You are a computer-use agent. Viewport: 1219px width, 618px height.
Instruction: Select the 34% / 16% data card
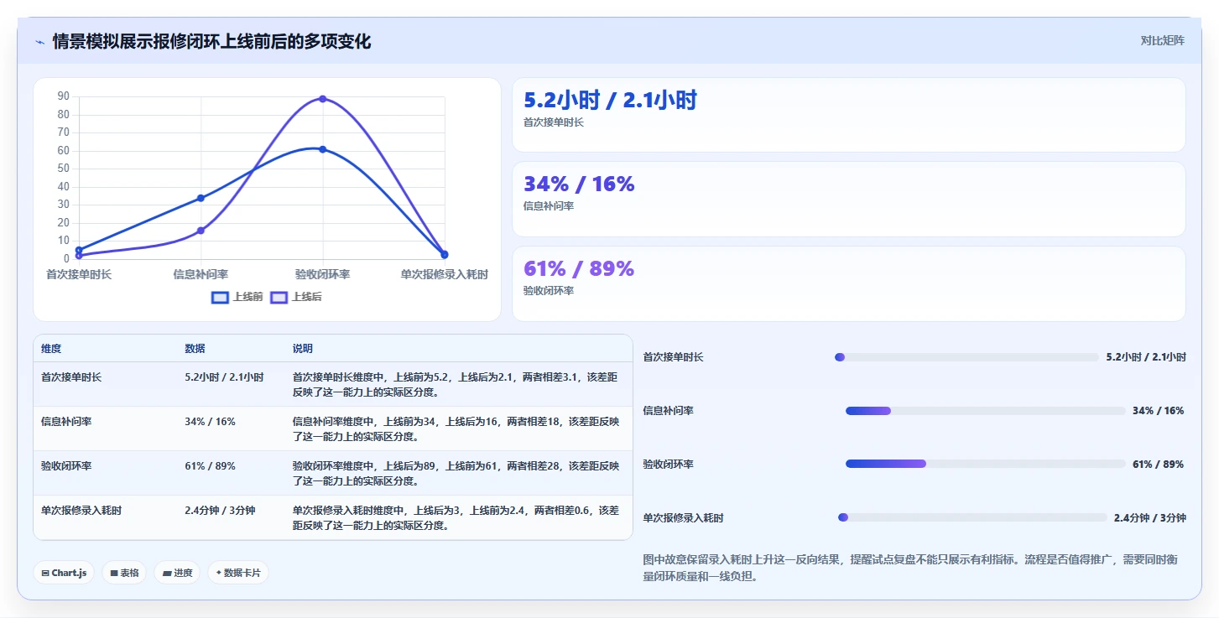click(848, 199)
